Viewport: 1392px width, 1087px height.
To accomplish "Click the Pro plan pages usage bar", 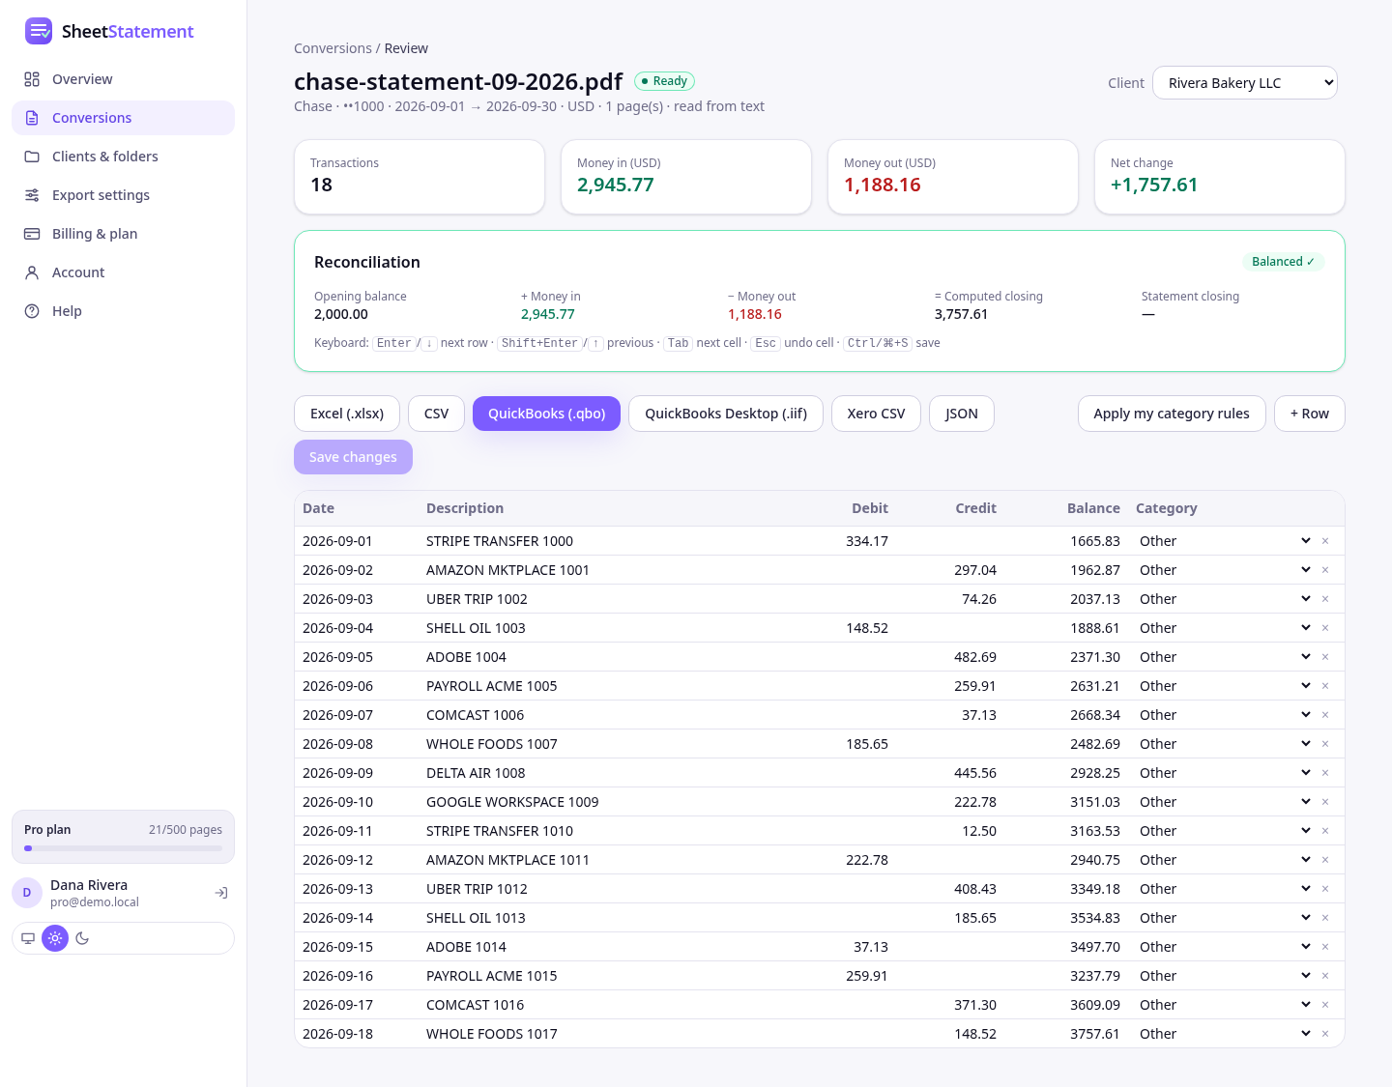I will point(123,848).
